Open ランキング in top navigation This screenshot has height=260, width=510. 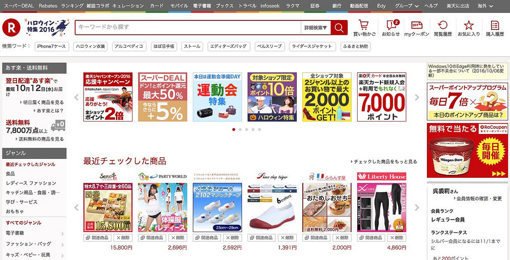pos(72,6)
